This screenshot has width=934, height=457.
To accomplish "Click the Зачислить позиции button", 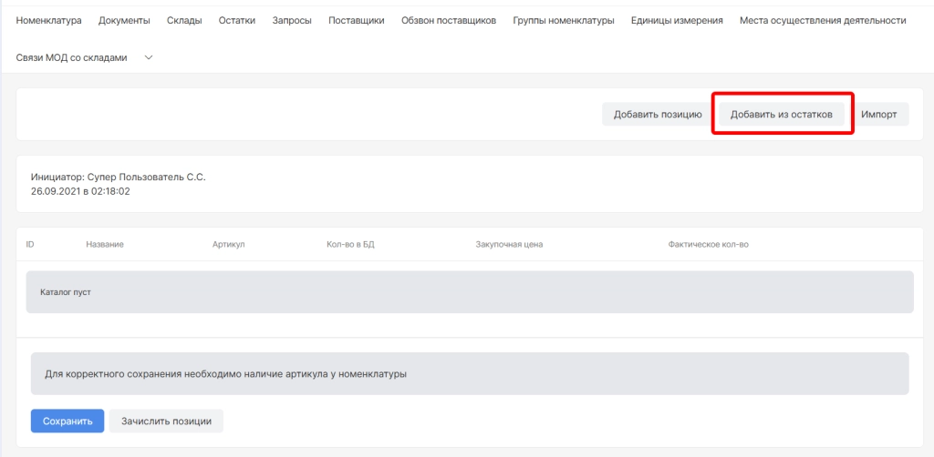I will coord(166,421).
